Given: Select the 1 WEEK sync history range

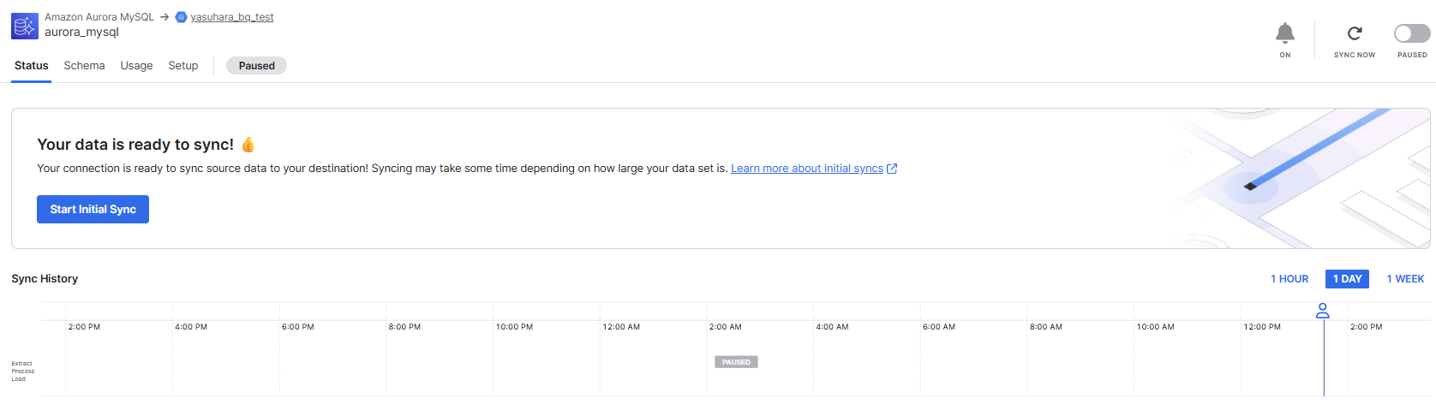Looking at the screenshot, I should coord(1405,279).
